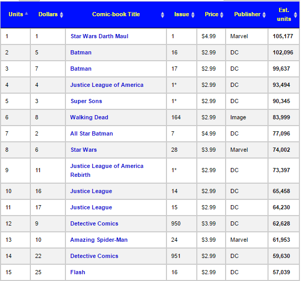This screenshot has width=301, height=281.
Task: Open the All Star Batman link
Action: coord(92,133)
